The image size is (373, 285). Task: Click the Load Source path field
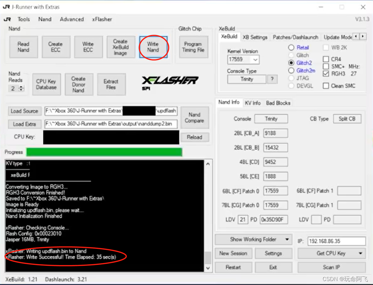point(111,111)
